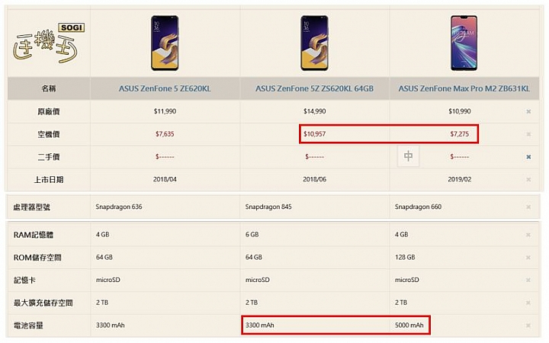The height and width of the screenshot is (343, 549).
Task: Click the ZenFone 5Z phone image
Action: (314, 43)
